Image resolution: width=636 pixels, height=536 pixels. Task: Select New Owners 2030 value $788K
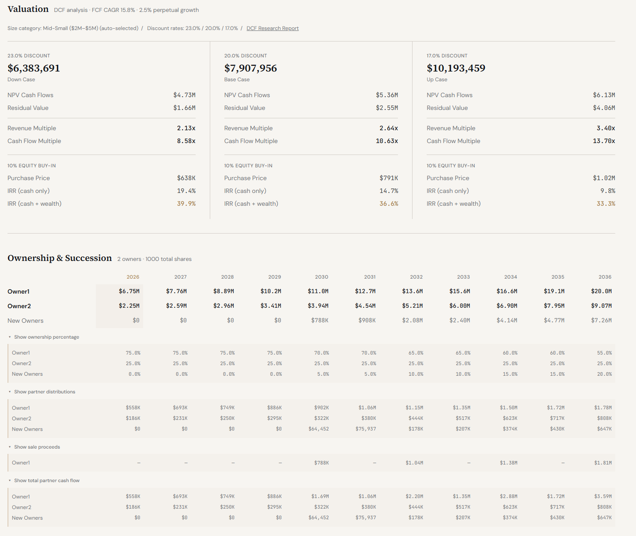pyautogui.click(x=320, y=320)
